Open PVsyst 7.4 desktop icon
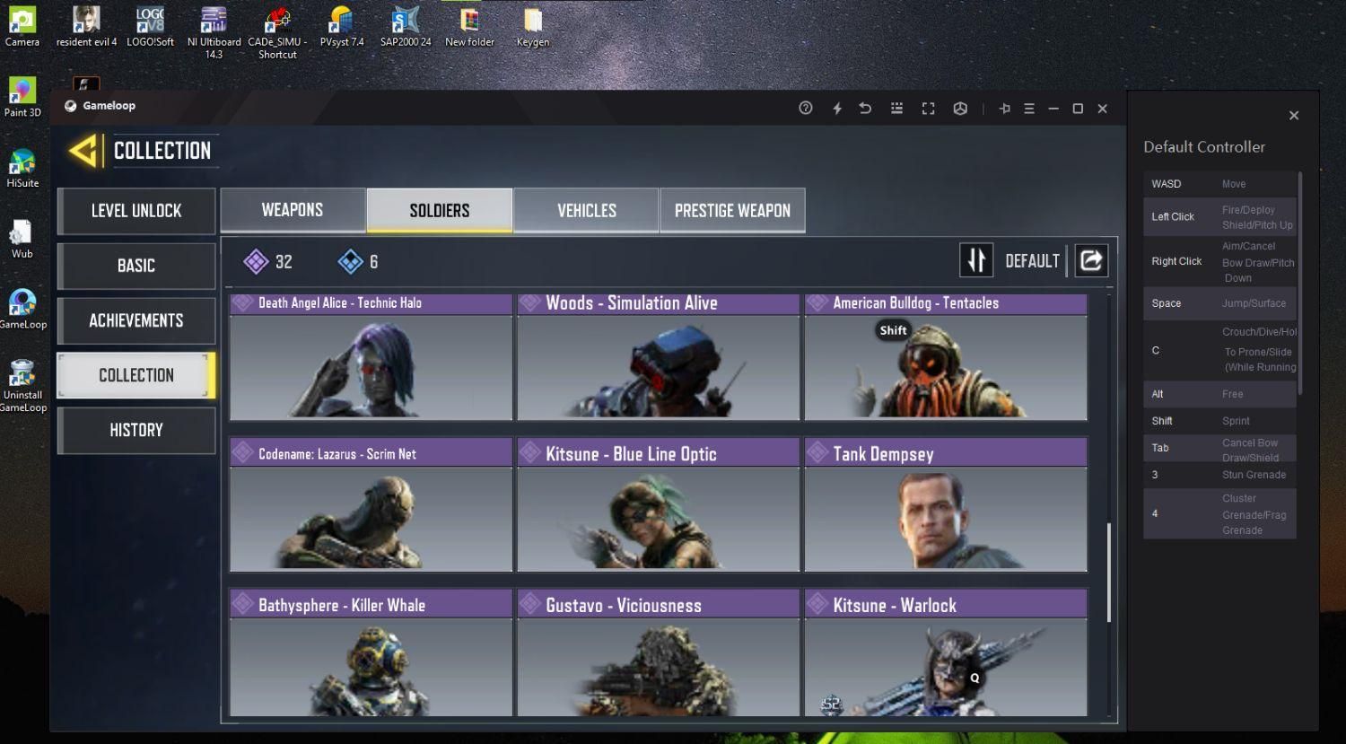The image size is (1346, 744). (341, 27)
